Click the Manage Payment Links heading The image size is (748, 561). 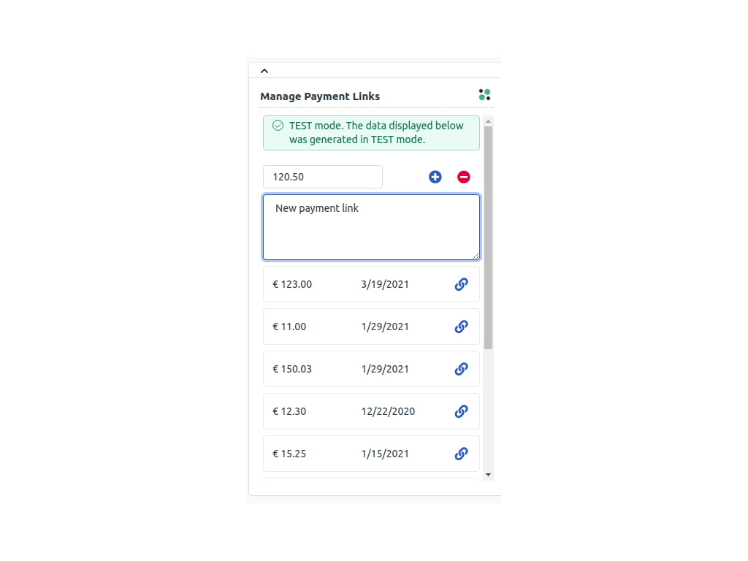pyautogui.click(x=319, y=96)
